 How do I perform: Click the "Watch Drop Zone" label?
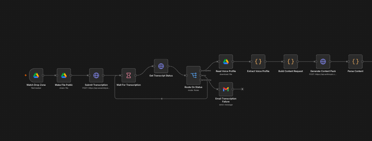click(x=36, y=85)
